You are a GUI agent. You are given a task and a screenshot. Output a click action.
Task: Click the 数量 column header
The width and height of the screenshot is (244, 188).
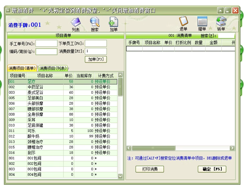point(199,42)
